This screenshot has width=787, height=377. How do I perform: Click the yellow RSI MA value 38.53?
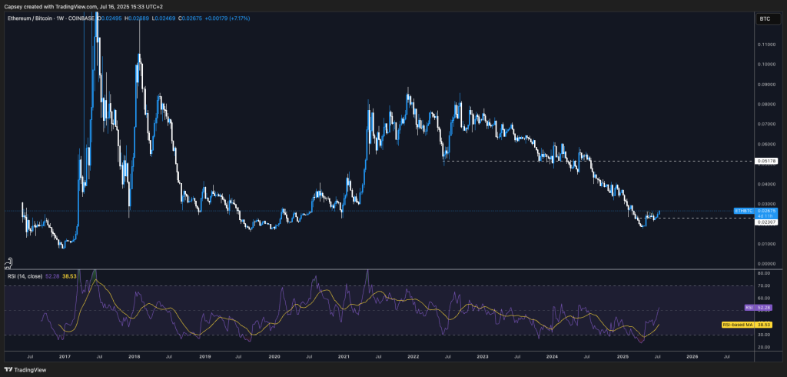[x=765, y=325]
